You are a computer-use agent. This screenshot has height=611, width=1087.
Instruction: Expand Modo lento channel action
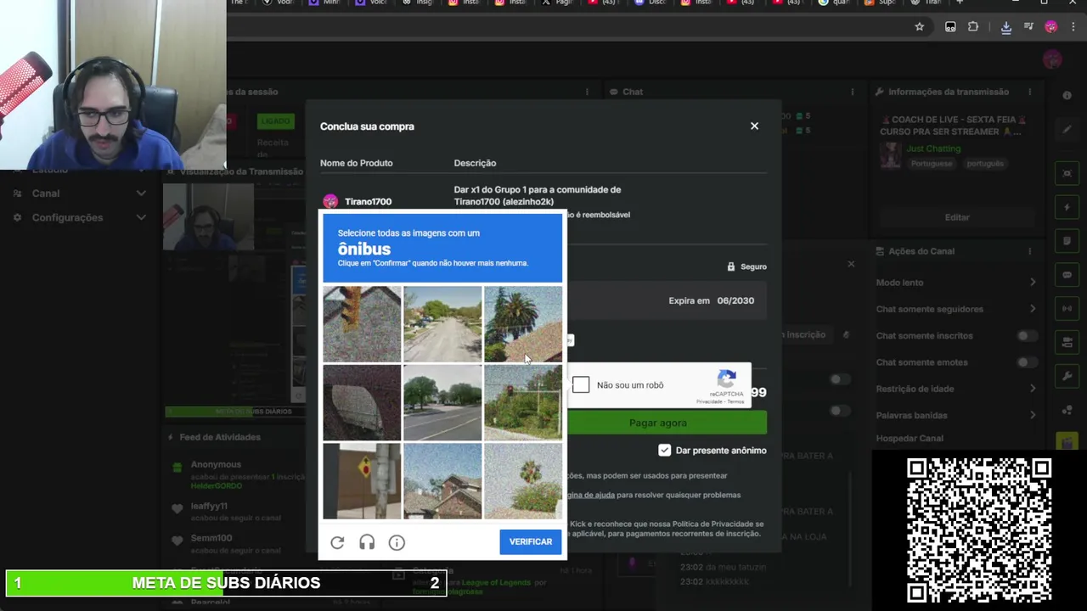tap(1033, 283)
